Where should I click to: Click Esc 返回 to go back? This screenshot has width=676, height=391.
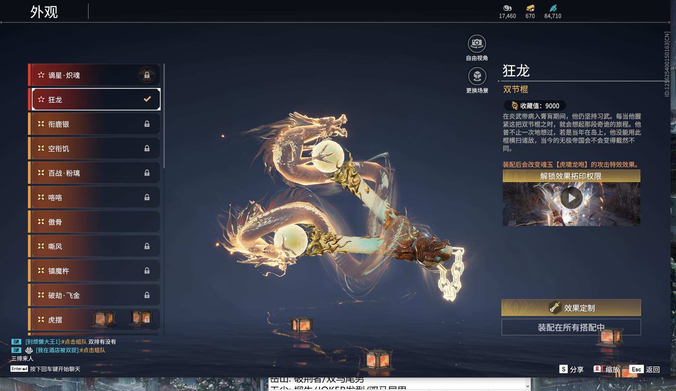(645, 369)
